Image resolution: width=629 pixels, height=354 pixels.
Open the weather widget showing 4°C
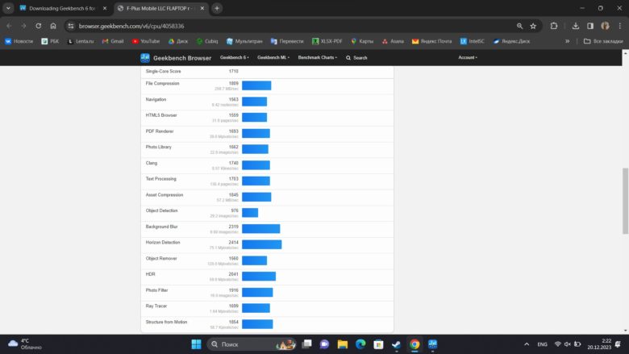pyautogui.click(x=25, y=344)
